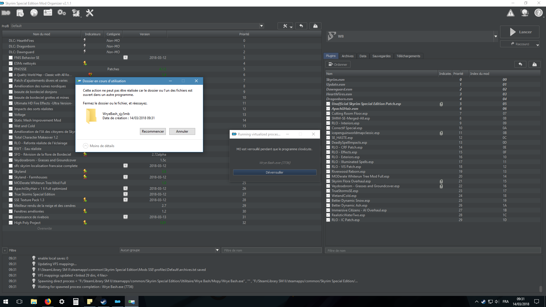
Task: Uncheck RLO - IC Patch.esp plugin
Action: click(x=328, y=220)
